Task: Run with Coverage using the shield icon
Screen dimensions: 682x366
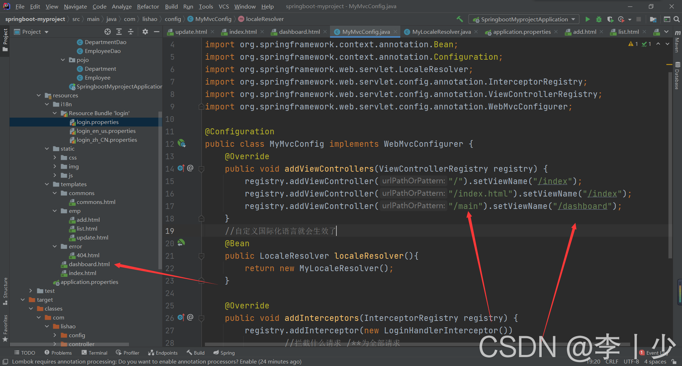Action: pyautogui.click(x=611, y=19)
